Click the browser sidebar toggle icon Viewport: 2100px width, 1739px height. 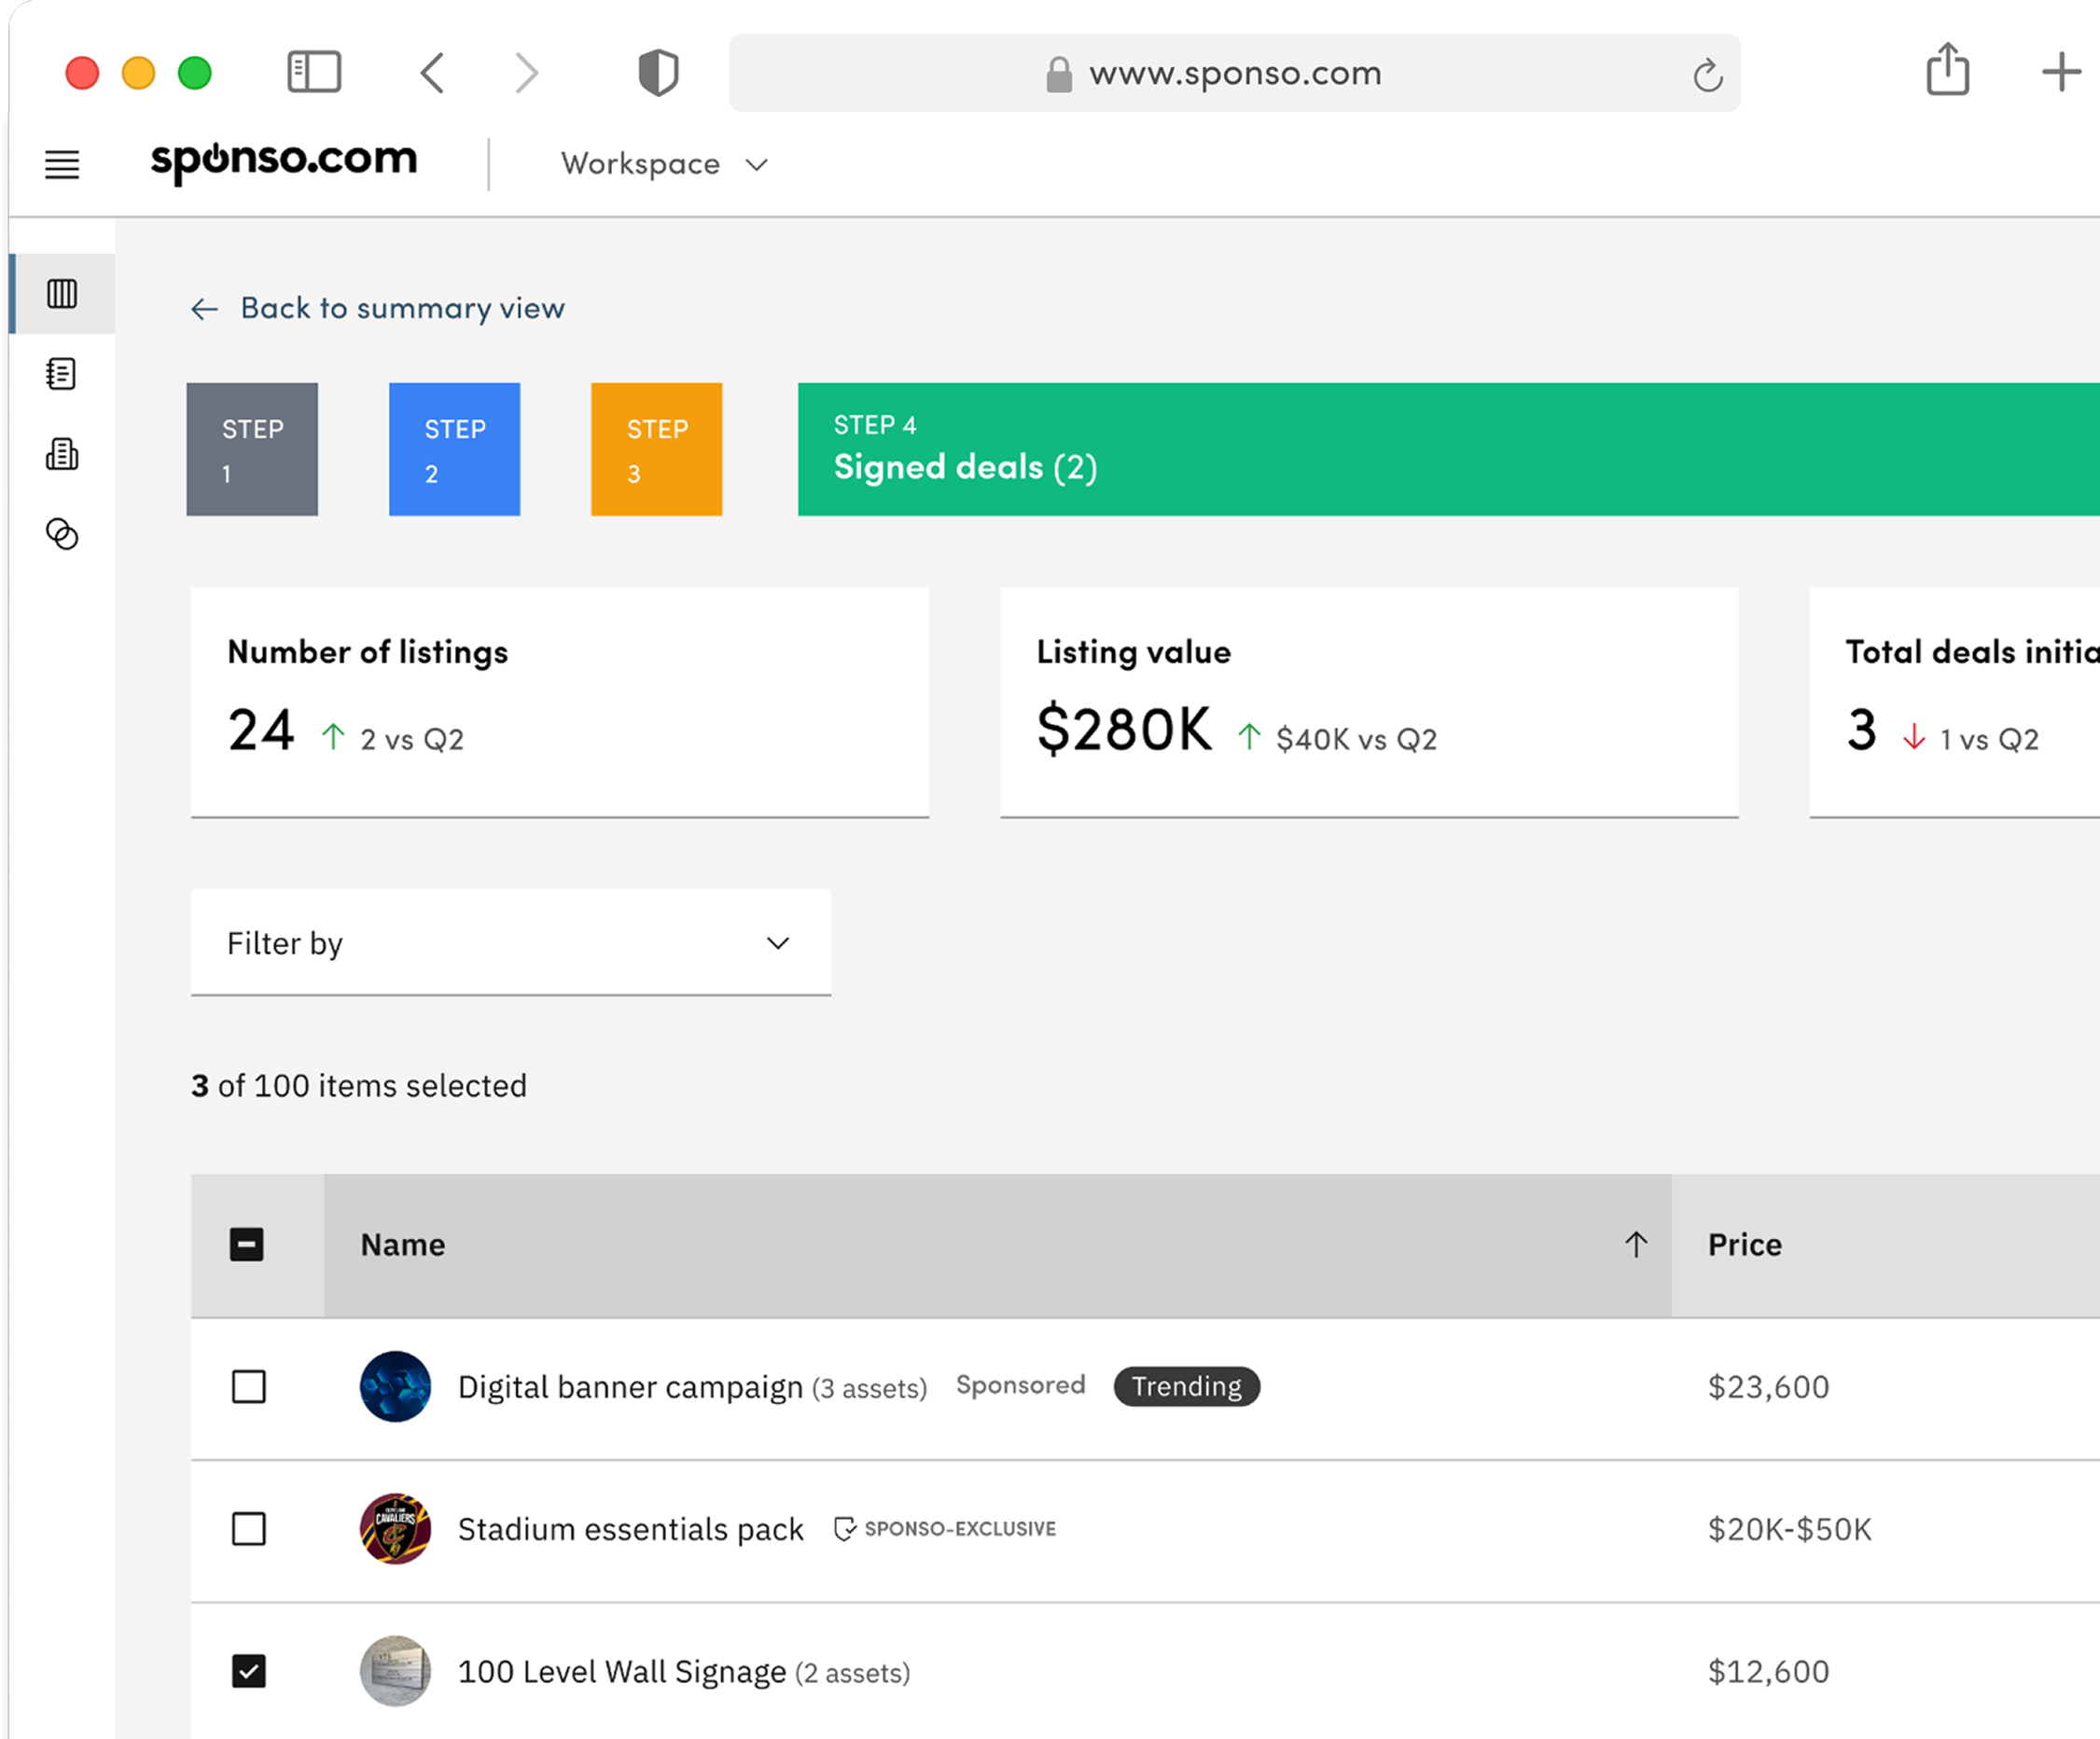click(x=314, y=73)
